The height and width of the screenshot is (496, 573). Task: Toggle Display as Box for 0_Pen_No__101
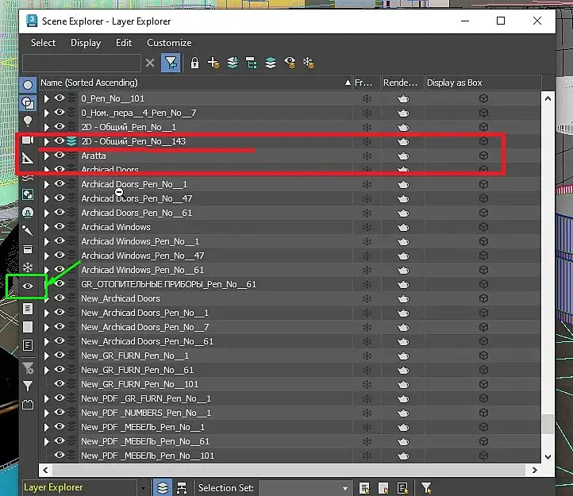pyautogui.click(x=484, y=98)
